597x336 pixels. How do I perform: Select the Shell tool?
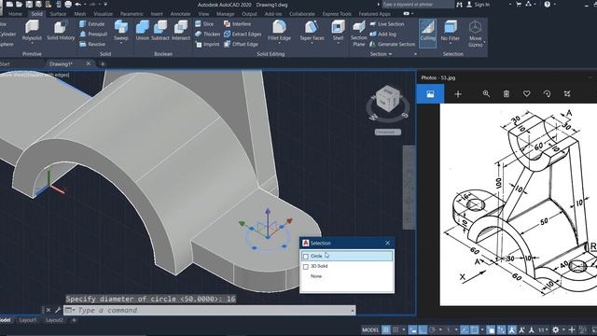(338, 30)
